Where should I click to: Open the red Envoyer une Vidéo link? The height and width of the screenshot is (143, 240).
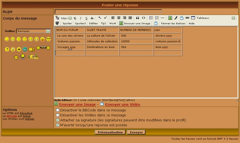point(123,104)
